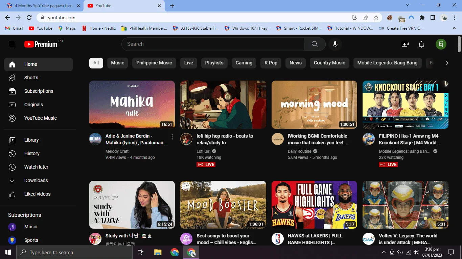This screenshot has height=259, width=462.
Task: Click the page vertical scrollbar
Action: (x=459, y=44)
